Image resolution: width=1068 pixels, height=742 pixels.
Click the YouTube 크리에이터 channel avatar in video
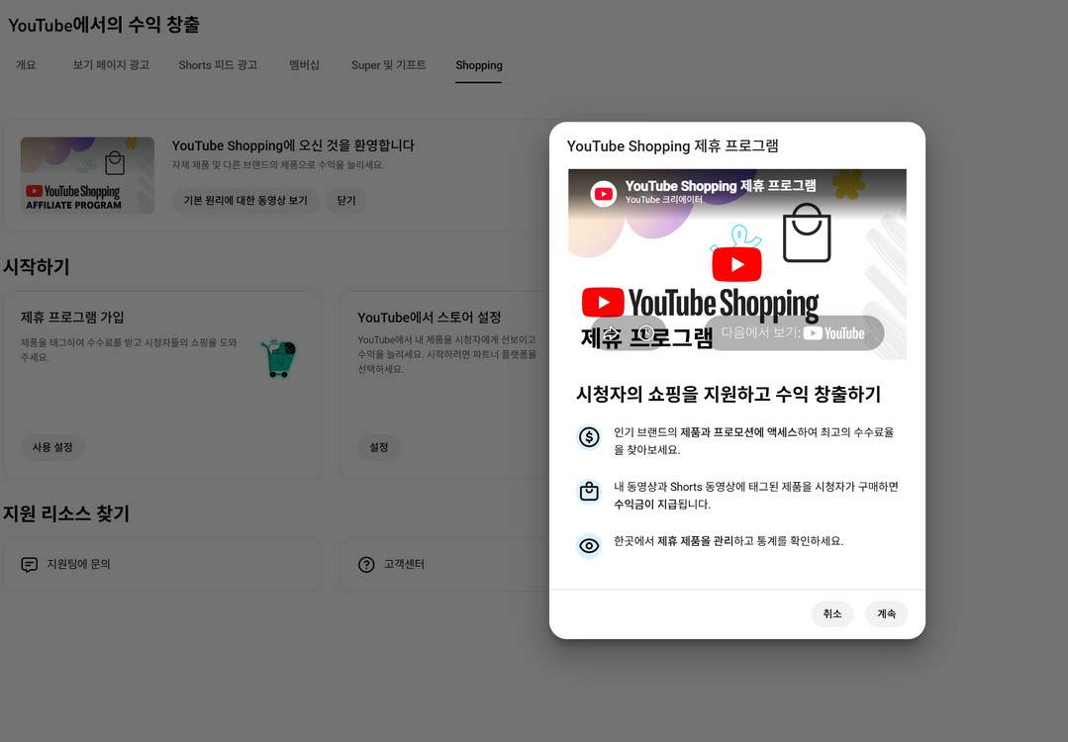point(604,194)
